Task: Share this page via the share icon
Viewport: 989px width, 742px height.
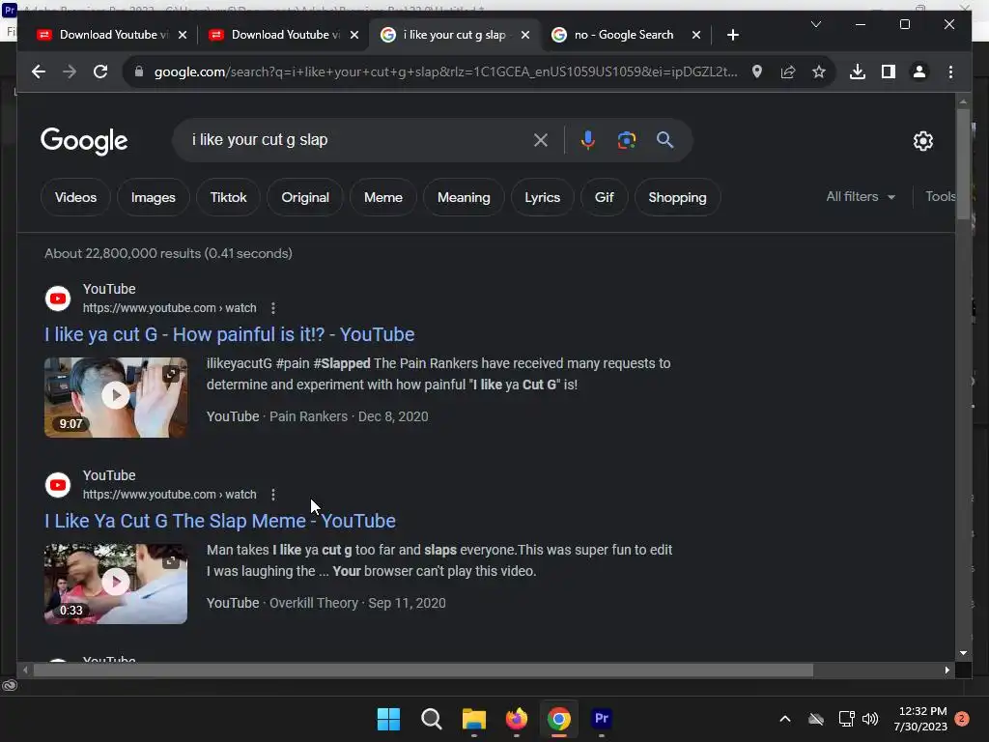Action: click(x=788, y=71)
